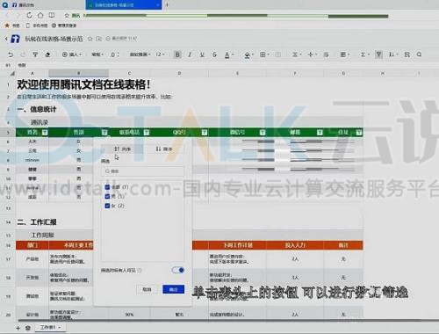Toggle bold formatting
The height and width of the screenshot is (334, 439).
coord(177,54)
